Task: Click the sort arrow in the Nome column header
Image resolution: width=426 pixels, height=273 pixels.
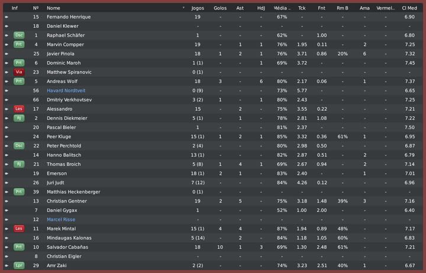Action: [x=184, y=8]
